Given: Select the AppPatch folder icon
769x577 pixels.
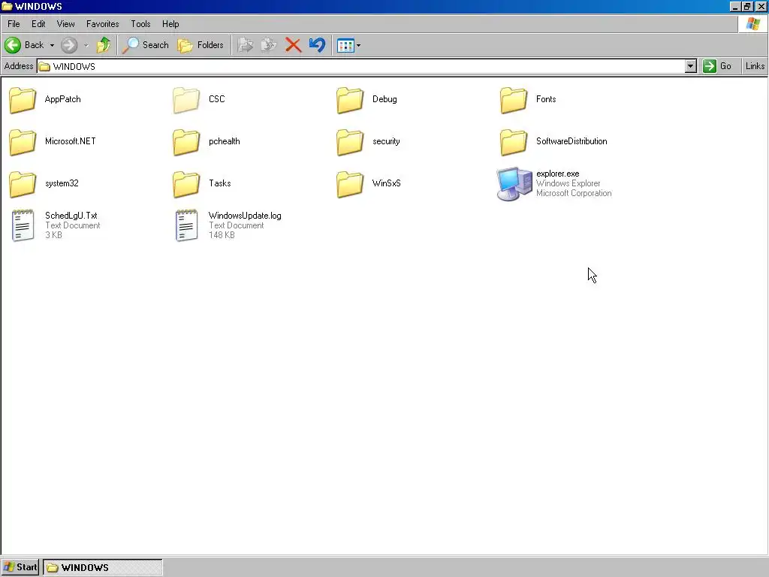Looking at the screenshot, I should tap(23, 100).
